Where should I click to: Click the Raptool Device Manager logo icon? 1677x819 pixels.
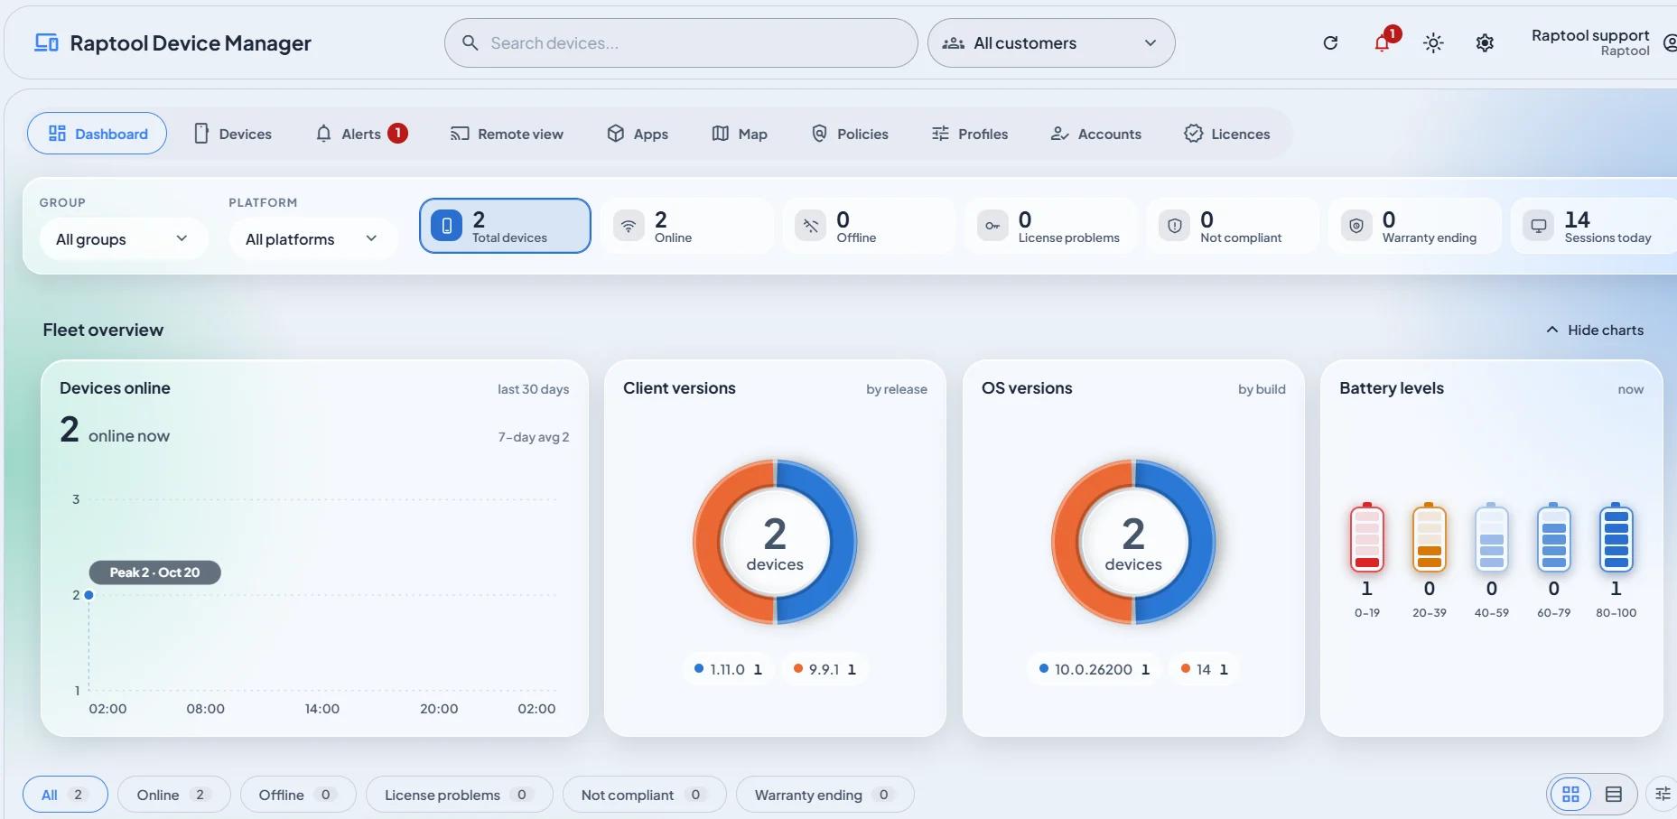pos(47,42)
